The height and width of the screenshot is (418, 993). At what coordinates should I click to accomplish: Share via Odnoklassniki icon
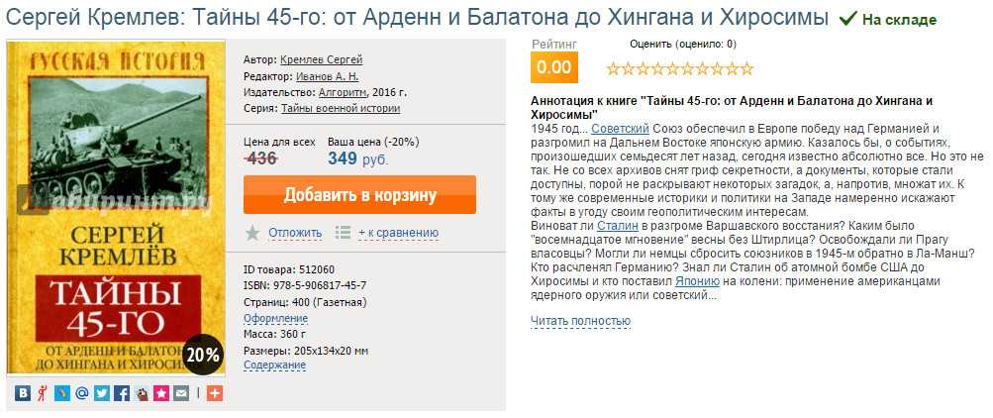[42, 393]
